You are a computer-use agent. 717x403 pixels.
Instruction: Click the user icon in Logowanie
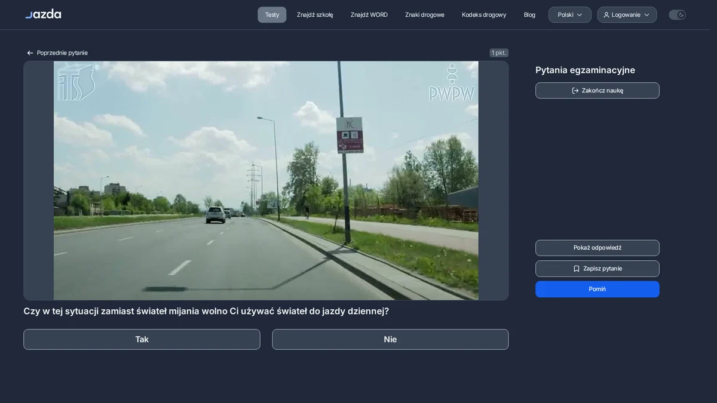point(606,15)
